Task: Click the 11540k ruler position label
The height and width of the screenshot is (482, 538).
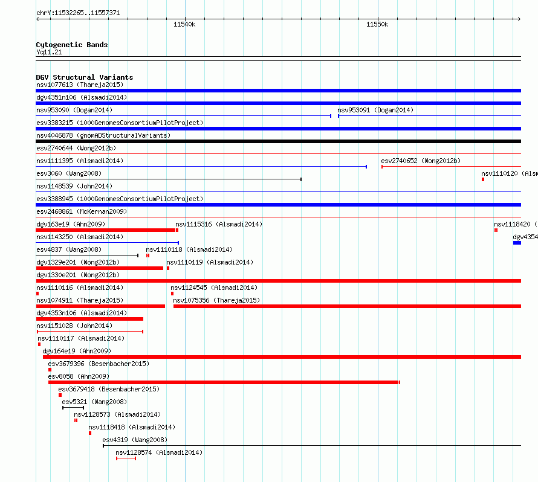Action: 184,24
